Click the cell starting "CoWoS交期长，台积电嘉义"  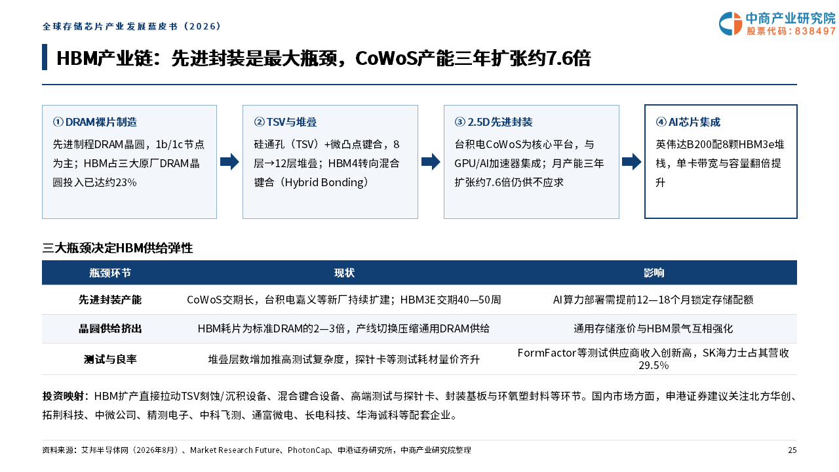pyautogui.click(x=344, y=300)
